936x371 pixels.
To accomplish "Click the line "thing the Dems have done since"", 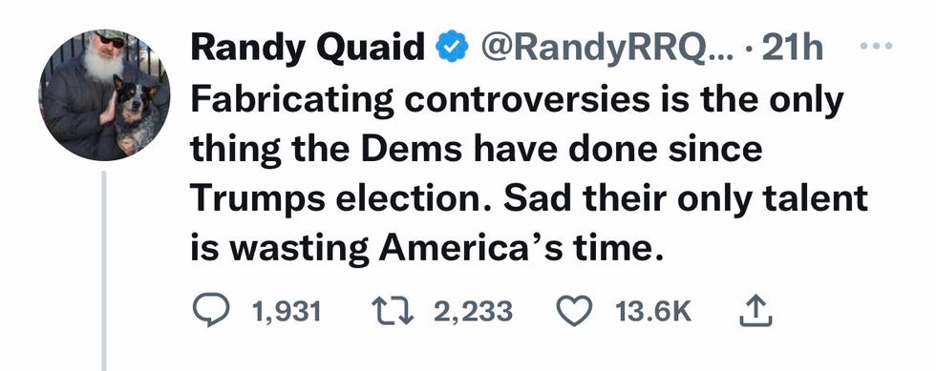I will pos(477,149).
